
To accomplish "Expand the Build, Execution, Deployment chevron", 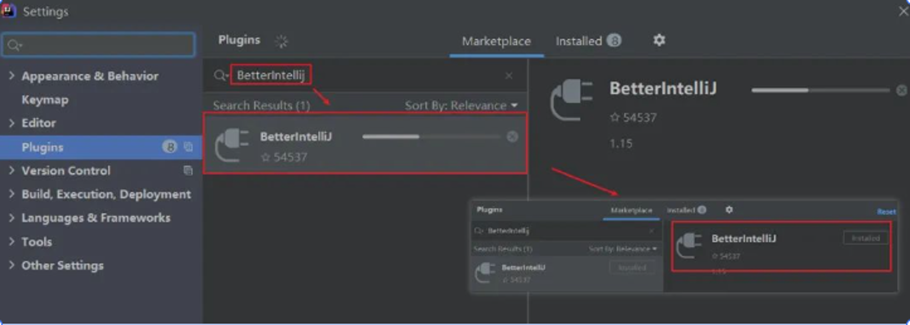I will click(x=11, y=194).
